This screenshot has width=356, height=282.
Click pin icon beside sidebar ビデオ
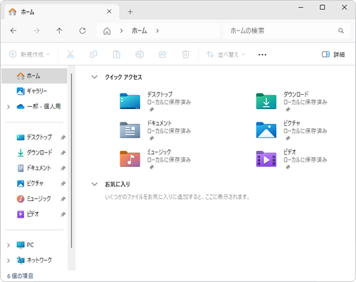(63, 214)
